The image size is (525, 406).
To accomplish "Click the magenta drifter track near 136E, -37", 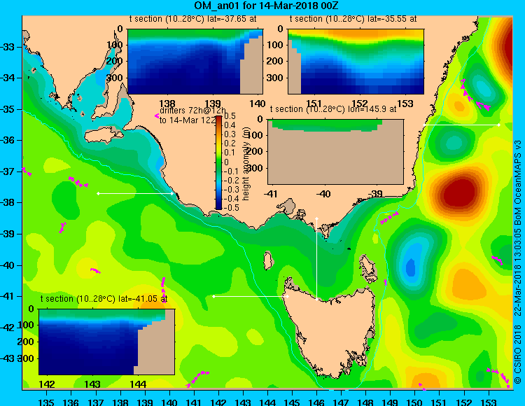I will tap(78, 182).
